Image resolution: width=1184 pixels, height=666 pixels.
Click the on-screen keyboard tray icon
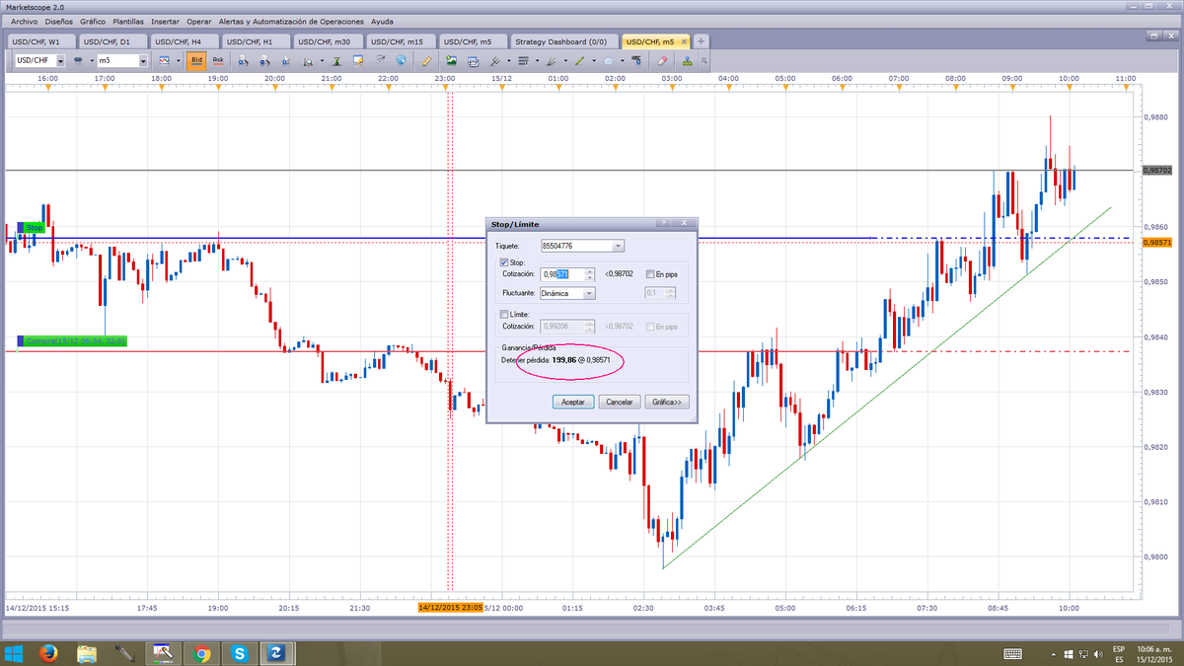1012,653
